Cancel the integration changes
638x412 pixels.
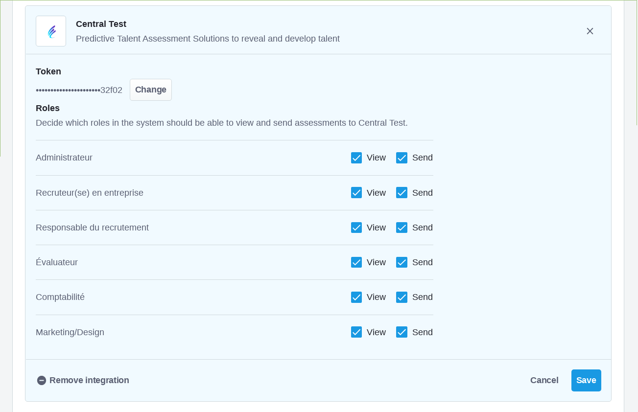[544, 380]
